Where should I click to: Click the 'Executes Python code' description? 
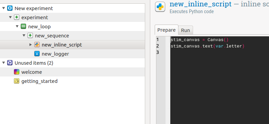(x=192, y=11)
